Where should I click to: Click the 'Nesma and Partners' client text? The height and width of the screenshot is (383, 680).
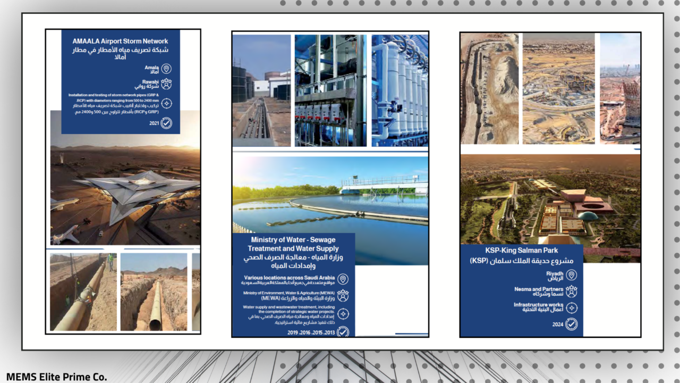click(538, 289)
